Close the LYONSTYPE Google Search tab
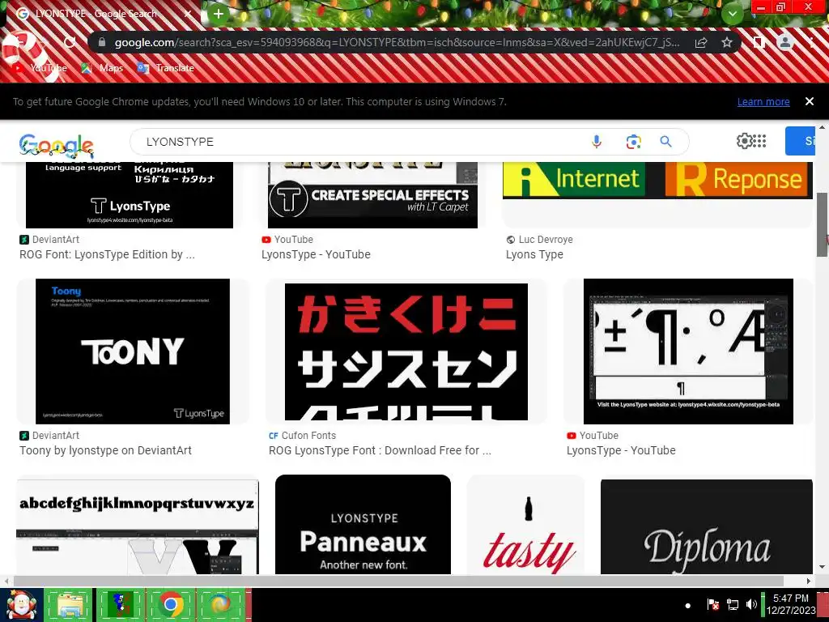The height and width of the screenshot is (622, 829). [x=188, y=14]
